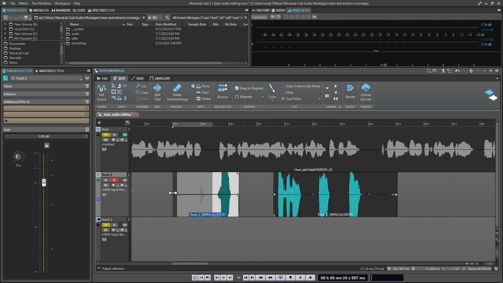
Task: Click Delete Selected Range eraser icon
Action: pyautogui.click(x=177, y=88)
